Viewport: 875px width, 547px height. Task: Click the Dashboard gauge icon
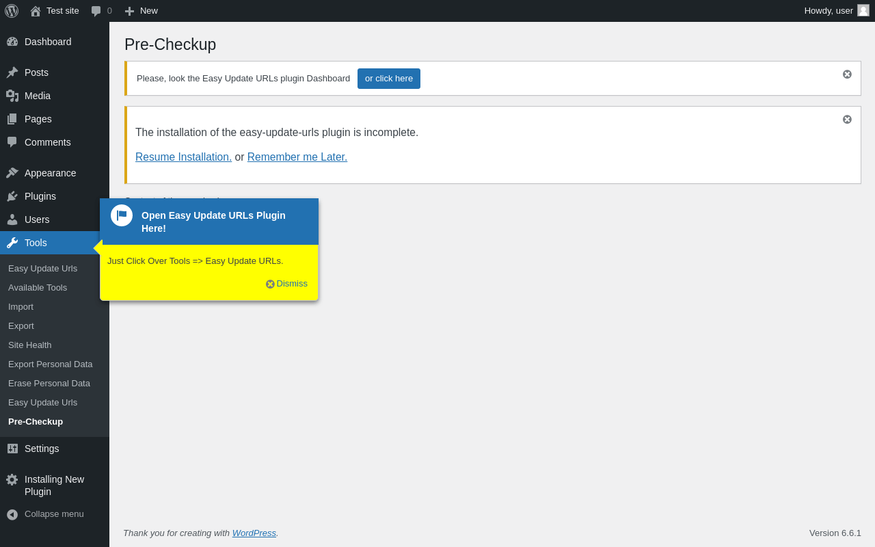point(12,42)
